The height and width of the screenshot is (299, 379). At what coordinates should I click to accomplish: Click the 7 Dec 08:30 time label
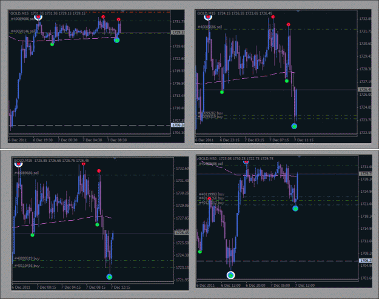pos(117,140)
